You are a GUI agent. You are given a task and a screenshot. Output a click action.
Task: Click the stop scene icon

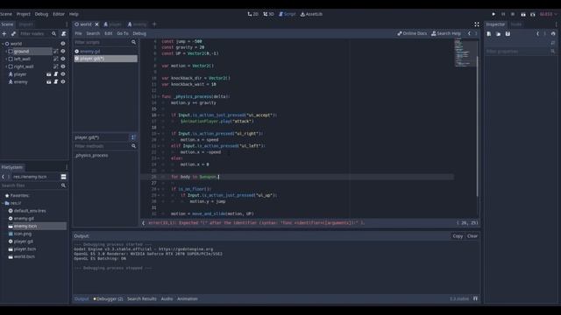pyautogui.click(x=513, y=14)
